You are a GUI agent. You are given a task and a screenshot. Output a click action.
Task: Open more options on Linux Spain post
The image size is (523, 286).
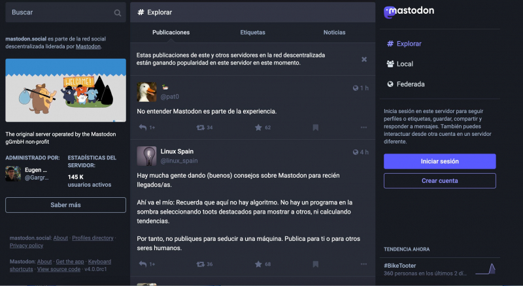point(363,264)
